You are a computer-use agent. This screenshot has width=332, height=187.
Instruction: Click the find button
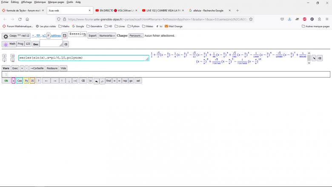pos(109,81)
